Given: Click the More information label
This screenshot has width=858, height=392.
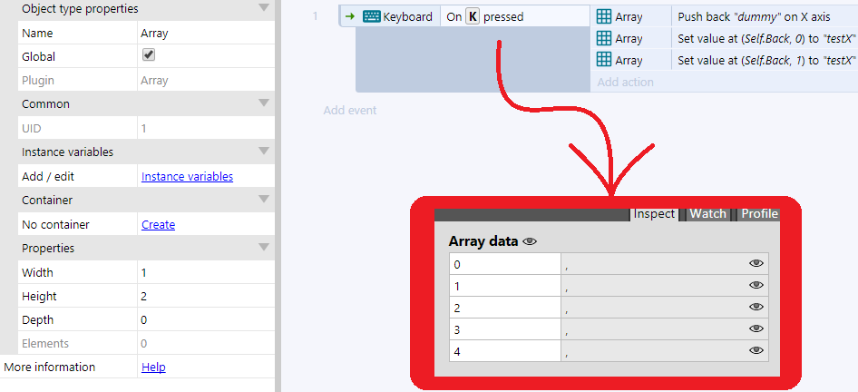Looking at the screenshot, I should (x=50, y=367).
